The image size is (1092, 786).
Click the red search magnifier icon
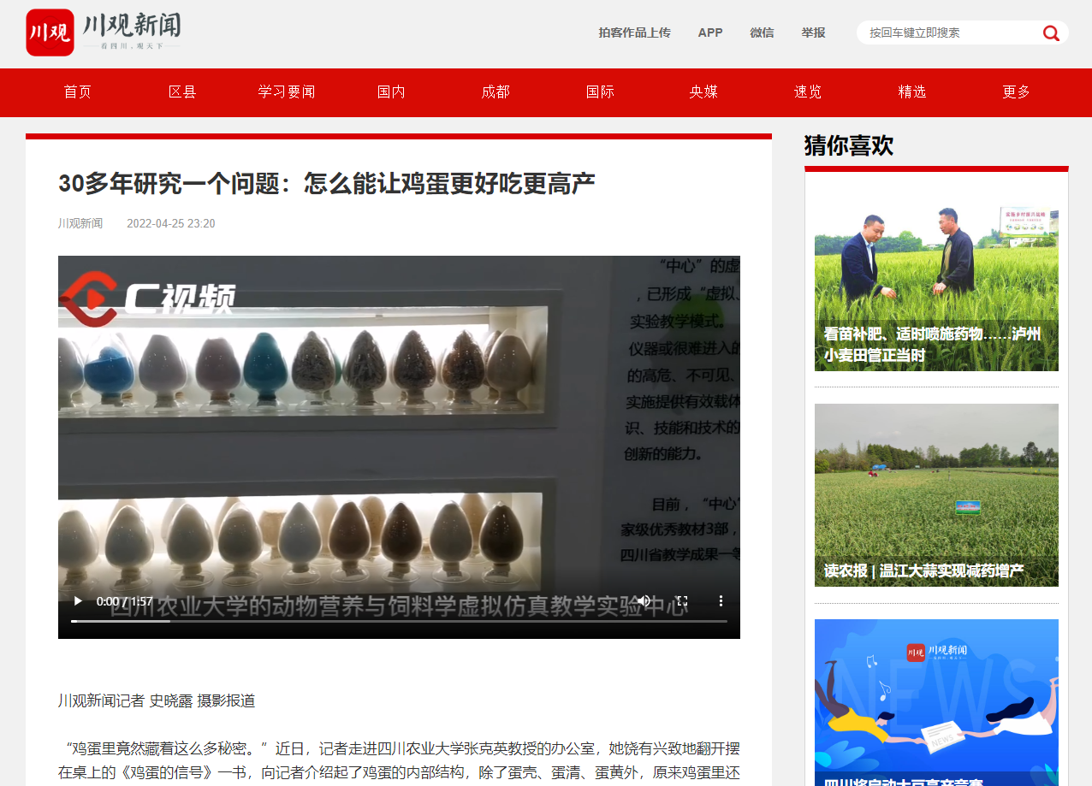(x=1051, y=33)
